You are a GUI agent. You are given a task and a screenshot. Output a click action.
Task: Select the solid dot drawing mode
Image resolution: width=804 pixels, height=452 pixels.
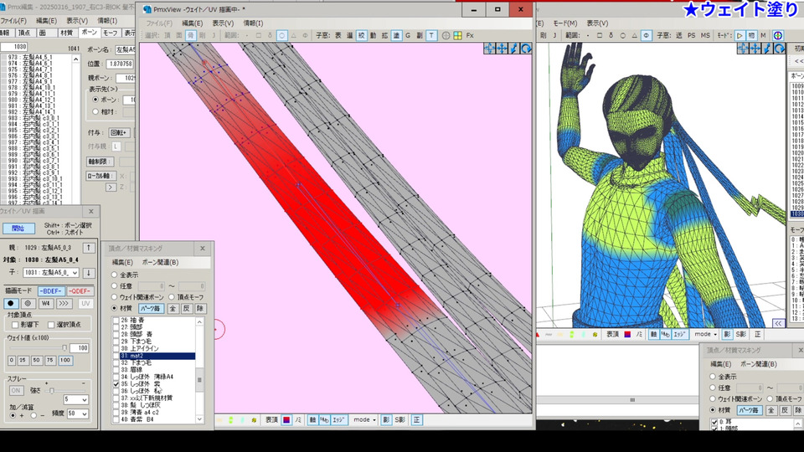(11, 303)
